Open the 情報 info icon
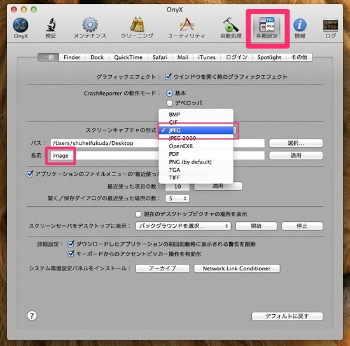The image size is (350, 346). pos(300,28)
